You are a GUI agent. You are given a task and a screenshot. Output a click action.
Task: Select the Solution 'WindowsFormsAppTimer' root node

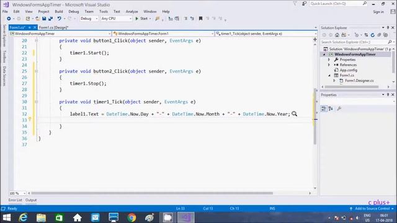coord(357,49)
